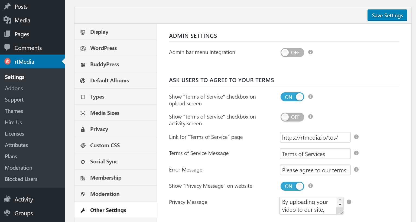This screenshot has height=222, width=416.
Task: Click the WordPress logo icon in settings list
Action: tap(83, 48)
